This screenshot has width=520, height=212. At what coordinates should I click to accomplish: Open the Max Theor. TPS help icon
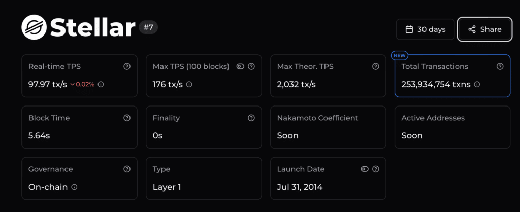[376, 66]
